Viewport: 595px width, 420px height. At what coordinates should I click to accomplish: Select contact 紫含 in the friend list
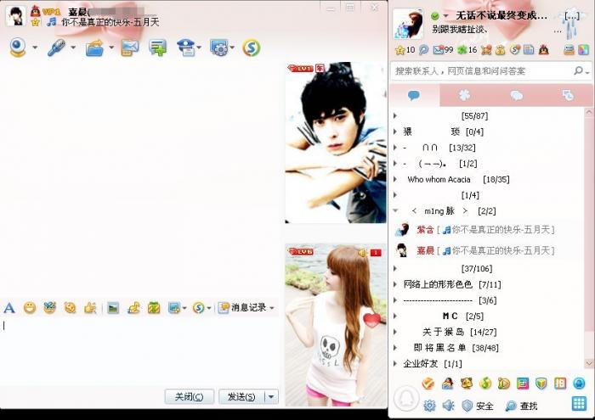(x=488, y=229)
